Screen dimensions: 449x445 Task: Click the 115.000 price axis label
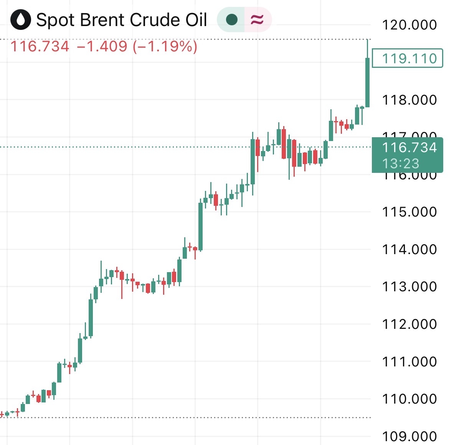coord(409,212)
